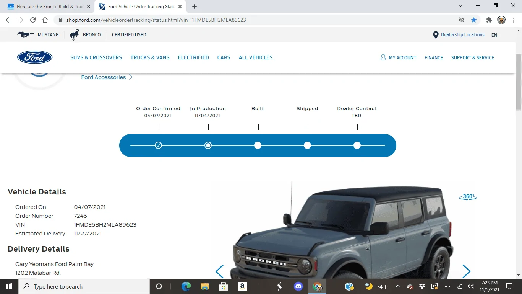The image size is (522, 294).
Task: Open the Finance link
Action: point(434,57)
